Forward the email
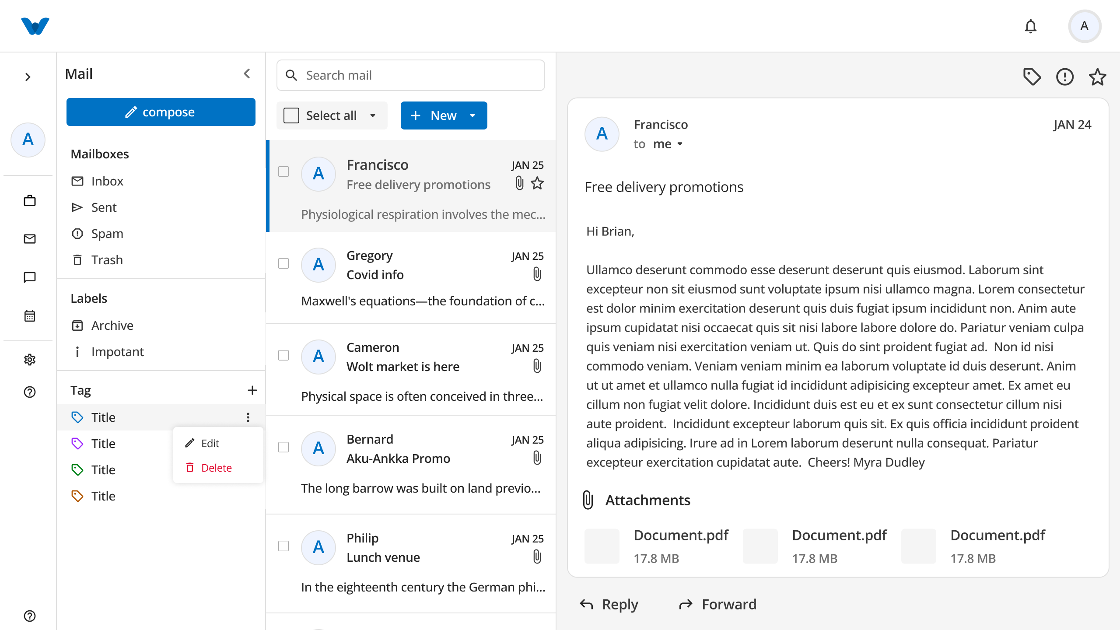This screenshot has width=1120, height=630. [x=717, y=604]
